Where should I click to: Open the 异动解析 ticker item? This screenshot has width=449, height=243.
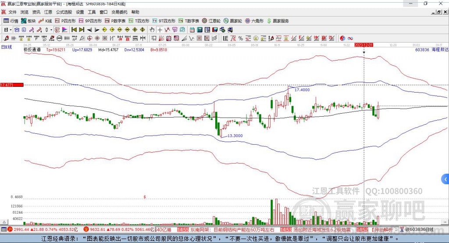click(x=382, y=229)
